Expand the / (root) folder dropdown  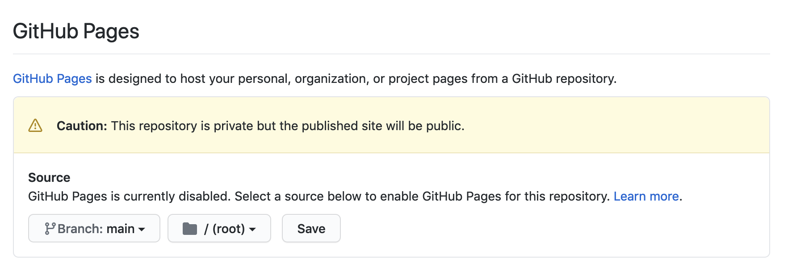pos(219,228)
